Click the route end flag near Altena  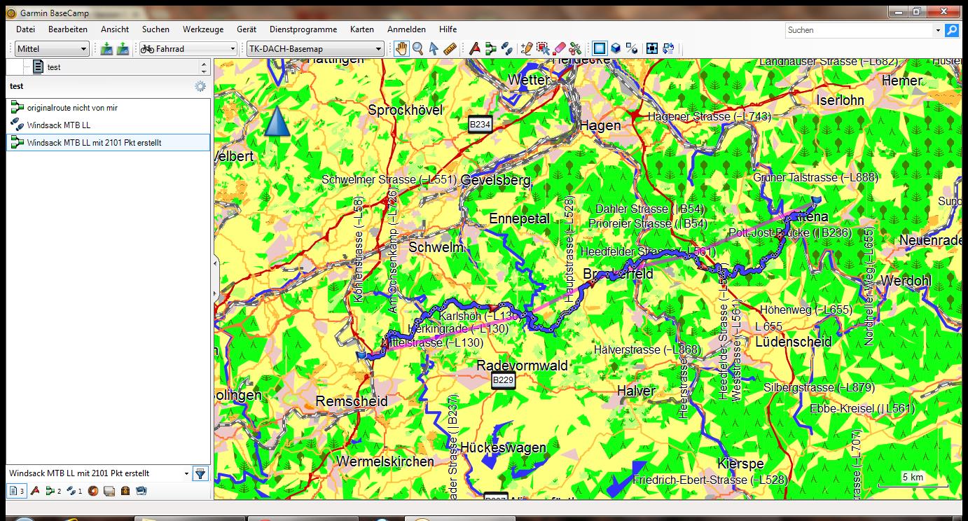[x=815, y=202]
